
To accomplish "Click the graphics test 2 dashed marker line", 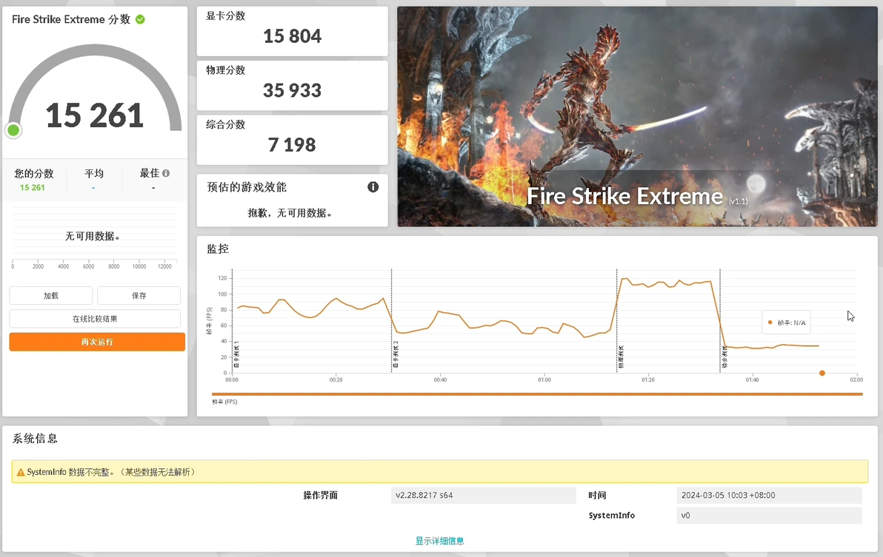I will pyautogui.click(x=391, y=320).
